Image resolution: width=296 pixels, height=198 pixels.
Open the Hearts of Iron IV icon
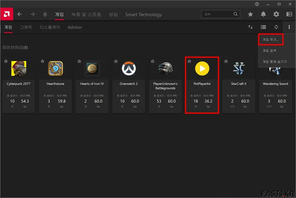coord(92,68)
